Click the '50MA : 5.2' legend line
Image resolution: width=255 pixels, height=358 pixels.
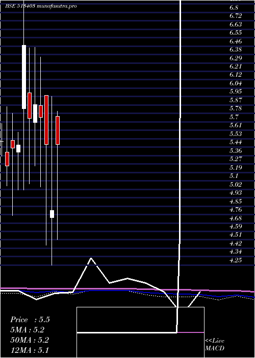pyautogui.click(x=30, y=340)
